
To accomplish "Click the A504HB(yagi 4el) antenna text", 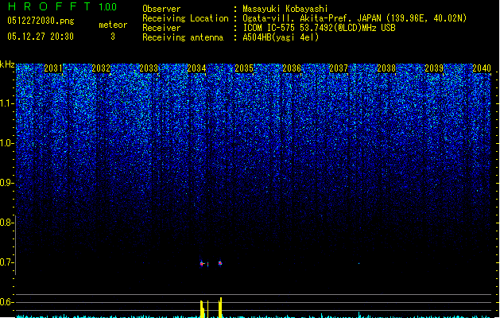I will coord(281,37).
